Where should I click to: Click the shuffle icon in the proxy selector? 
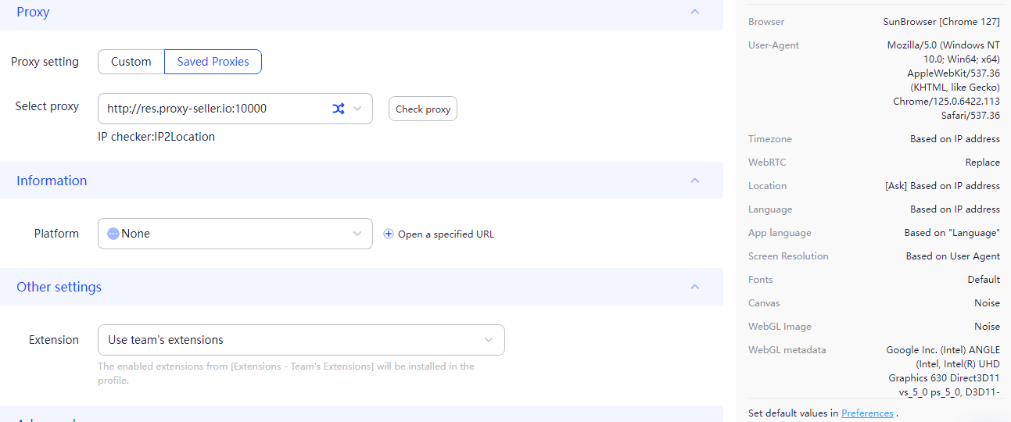(339, 109)
